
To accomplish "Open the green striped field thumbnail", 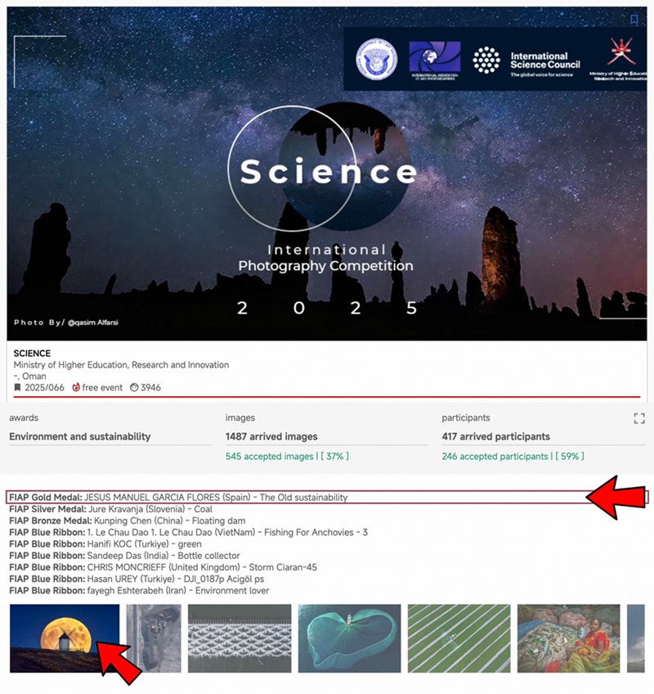I will pyautogui.click(x=459, y=638).
